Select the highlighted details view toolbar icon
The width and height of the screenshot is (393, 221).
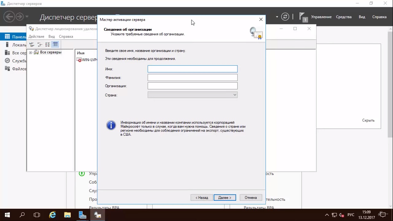[x=55, y=45]
